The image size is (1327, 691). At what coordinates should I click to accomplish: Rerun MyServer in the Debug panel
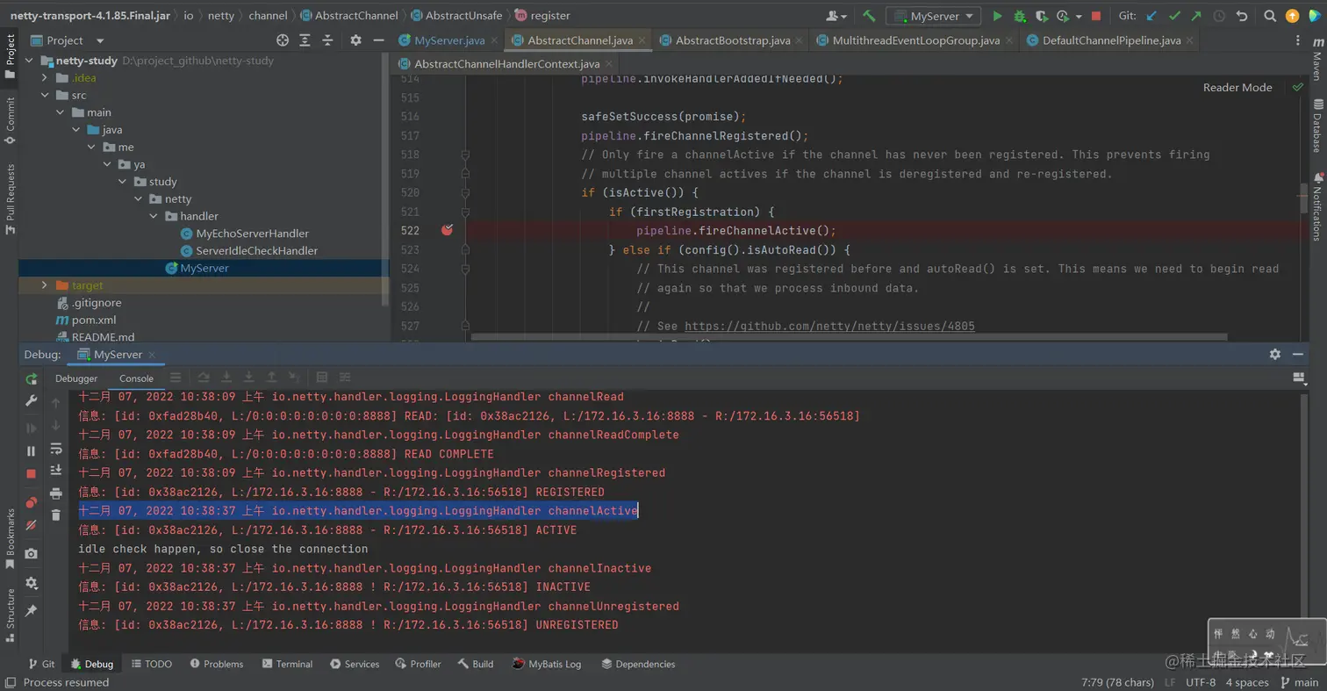click(32, 378)
